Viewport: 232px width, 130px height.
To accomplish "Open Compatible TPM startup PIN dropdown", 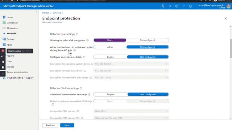I will tap(131, 118).
